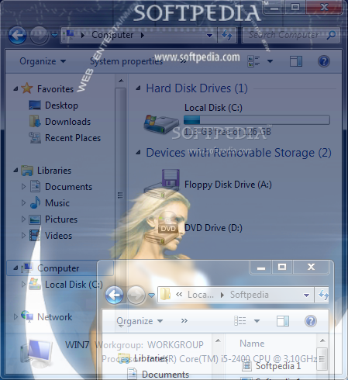Expand Network node
Image resolution: width=348 pixels, height=380 pixels.
click(x=16, y=316)
